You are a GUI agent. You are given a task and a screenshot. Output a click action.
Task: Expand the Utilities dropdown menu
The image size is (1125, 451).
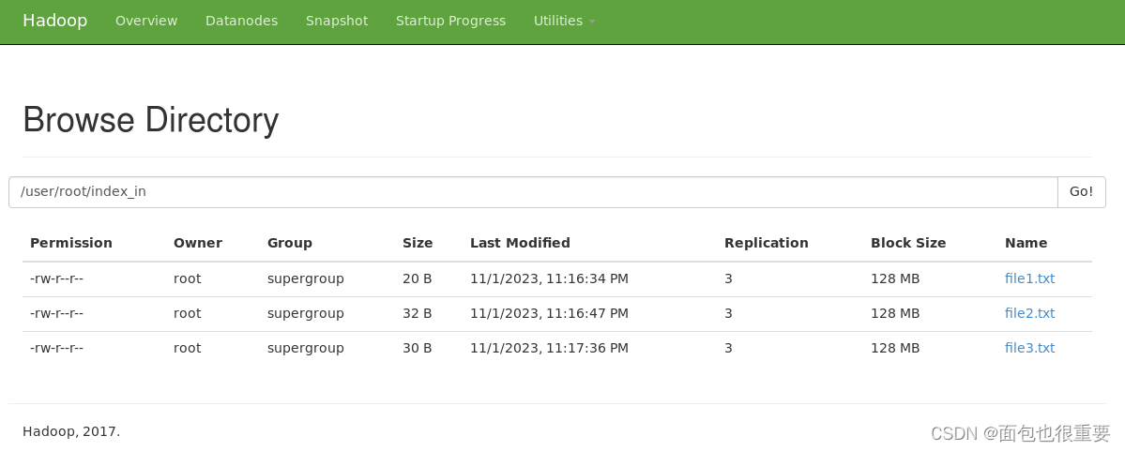click(564, 21)
